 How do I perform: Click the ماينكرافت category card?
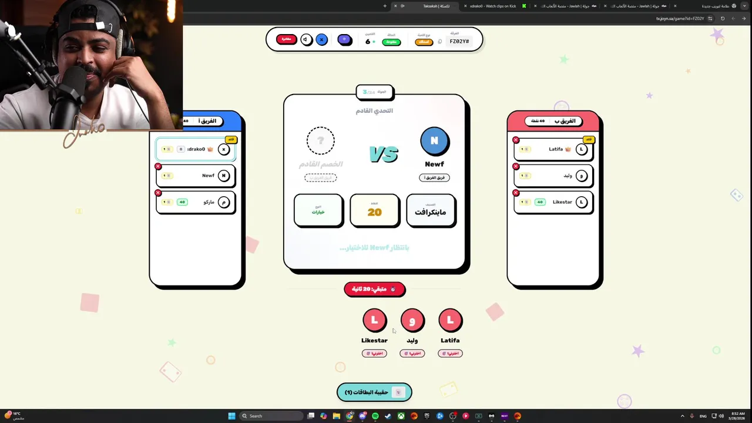pyautogui.click(x=431, y=210)
